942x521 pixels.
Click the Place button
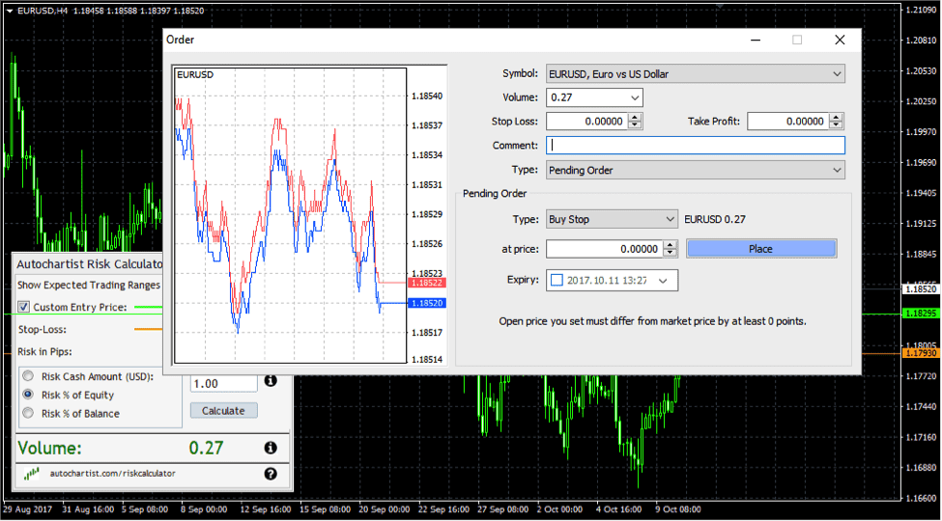tap(760, 249)
